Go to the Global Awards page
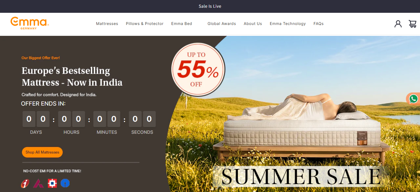The image size is (420, 192). (222, 24)
